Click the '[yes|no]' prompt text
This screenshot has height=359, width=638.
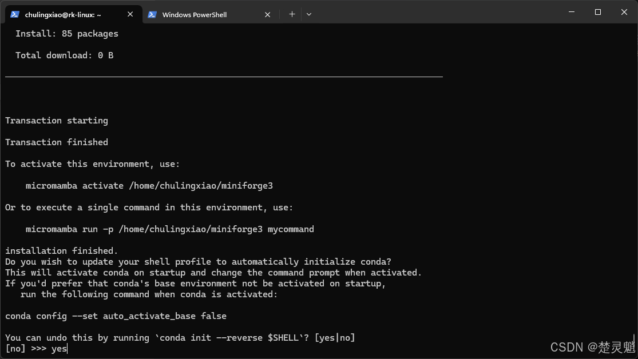click(x=335, y=338)
